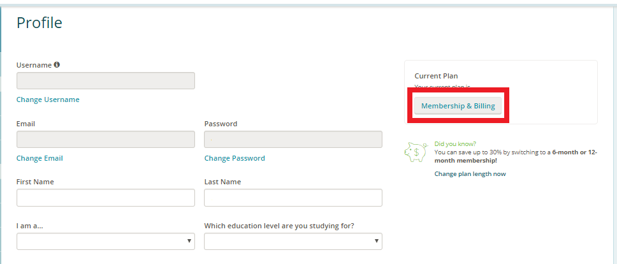Click into the Last Name field

pyautogui.click(x=293, y=198)
